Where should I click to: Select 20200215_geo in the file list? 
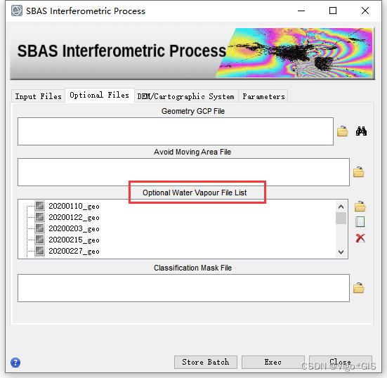(74, 240)
